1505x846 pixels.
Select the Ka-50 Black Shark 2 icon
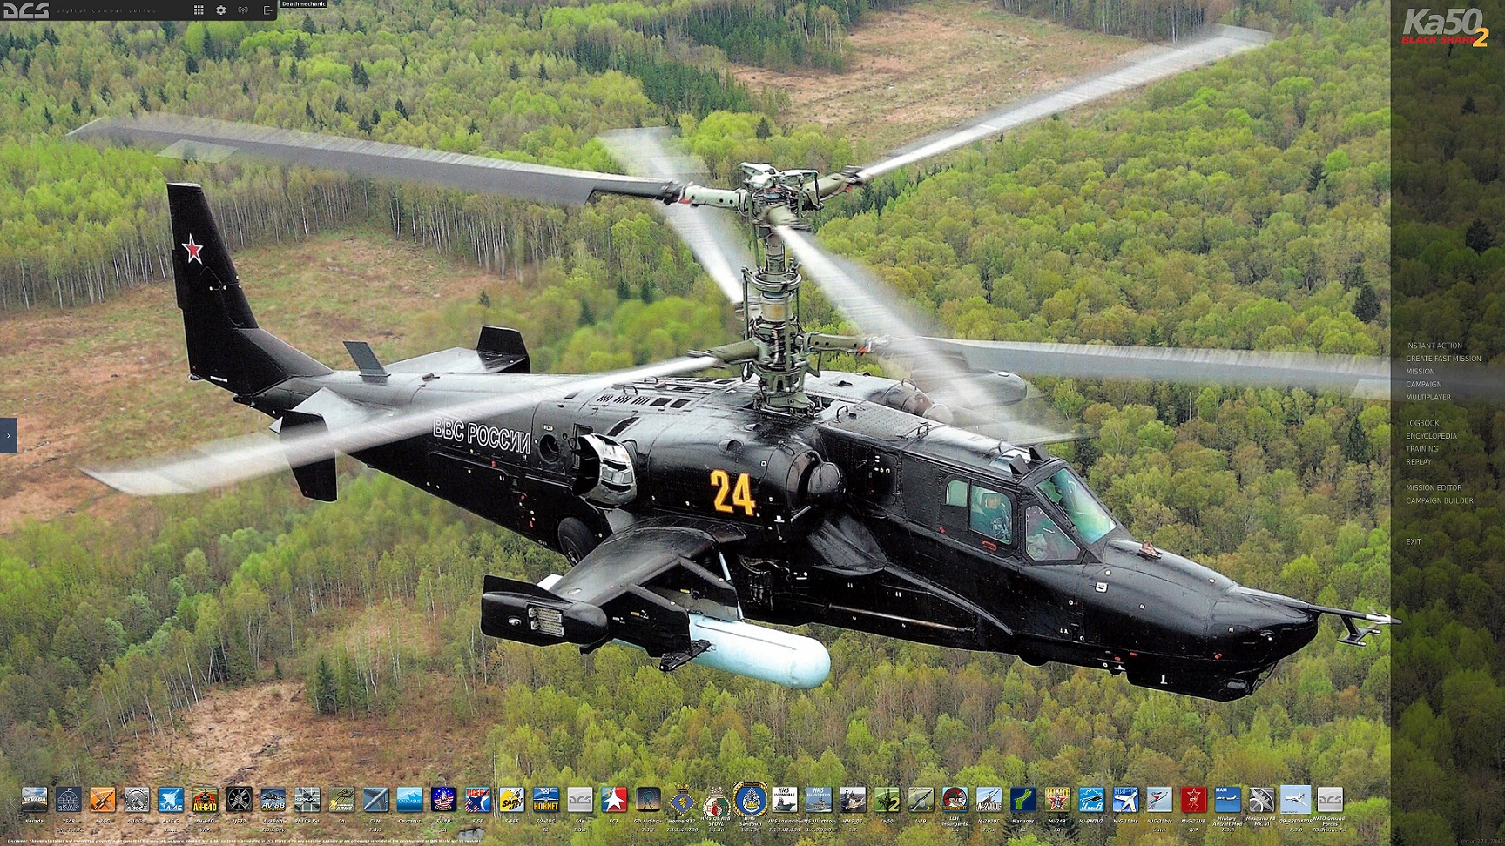coord(887,800)
